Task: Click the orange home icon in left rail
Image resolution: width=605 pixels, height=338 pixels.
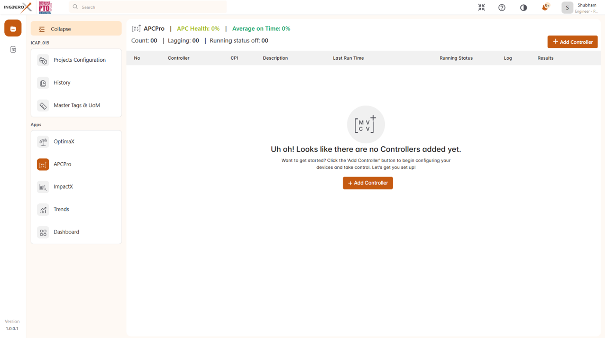Action: 13,28
